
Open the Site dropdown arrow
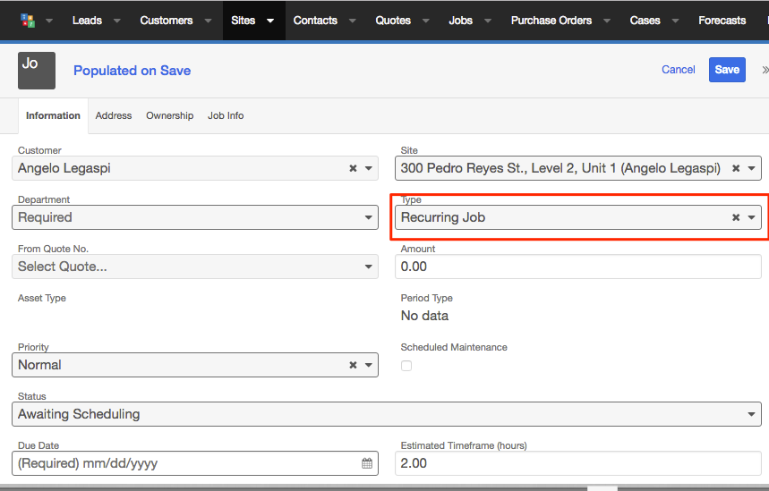751,168
